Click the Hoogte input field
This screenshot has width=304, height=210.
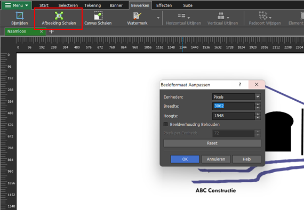tap(234, 116)
